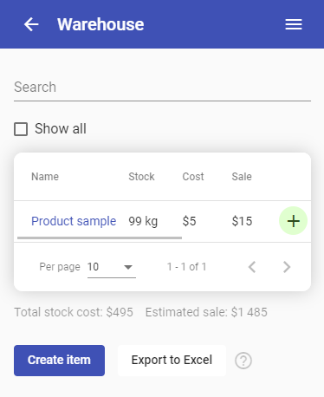The image size is (324, 397).
Task: Go to previous page of items
Action: click(252, 267)
